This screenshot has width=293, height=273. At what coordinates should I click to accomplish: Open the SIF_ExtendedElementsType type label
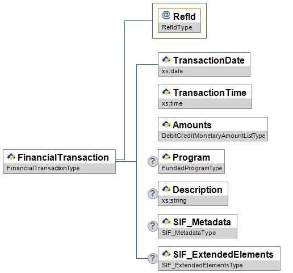click(202, 265)
